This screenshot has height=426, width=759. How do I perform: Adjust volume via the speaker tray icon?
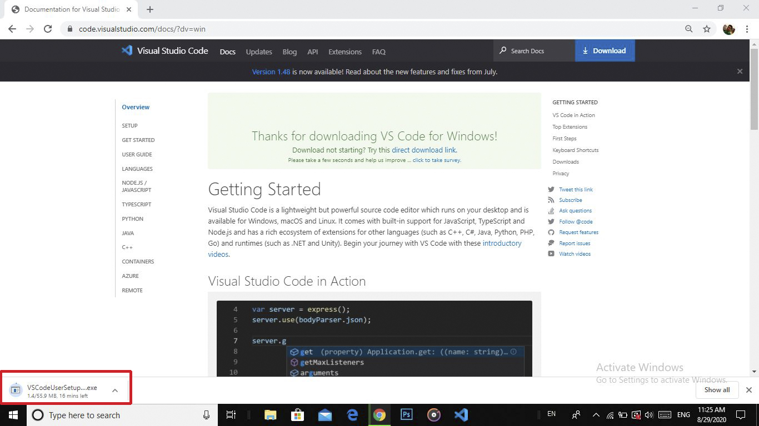[x=649, y=414]
